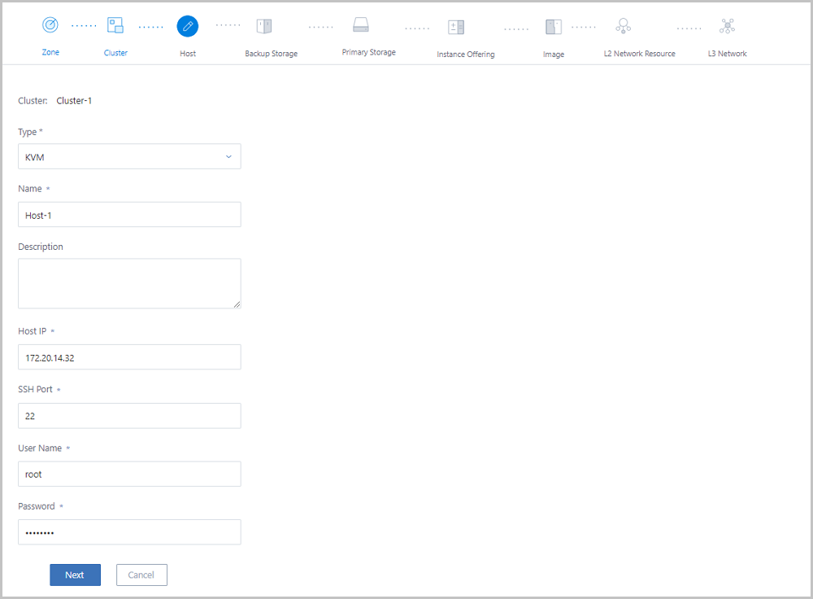Screen dimensions: 813x599
Task: Grab the Description textarea resize handle
Action: [x=237, y=304]
